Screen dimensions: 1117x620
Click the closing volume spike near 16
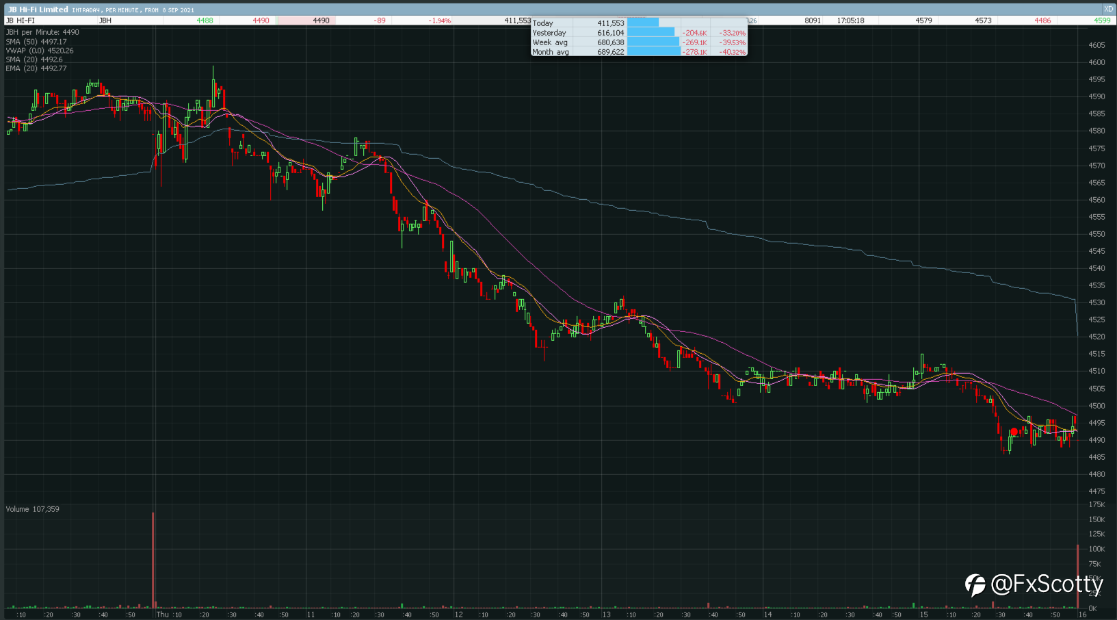1078,576
